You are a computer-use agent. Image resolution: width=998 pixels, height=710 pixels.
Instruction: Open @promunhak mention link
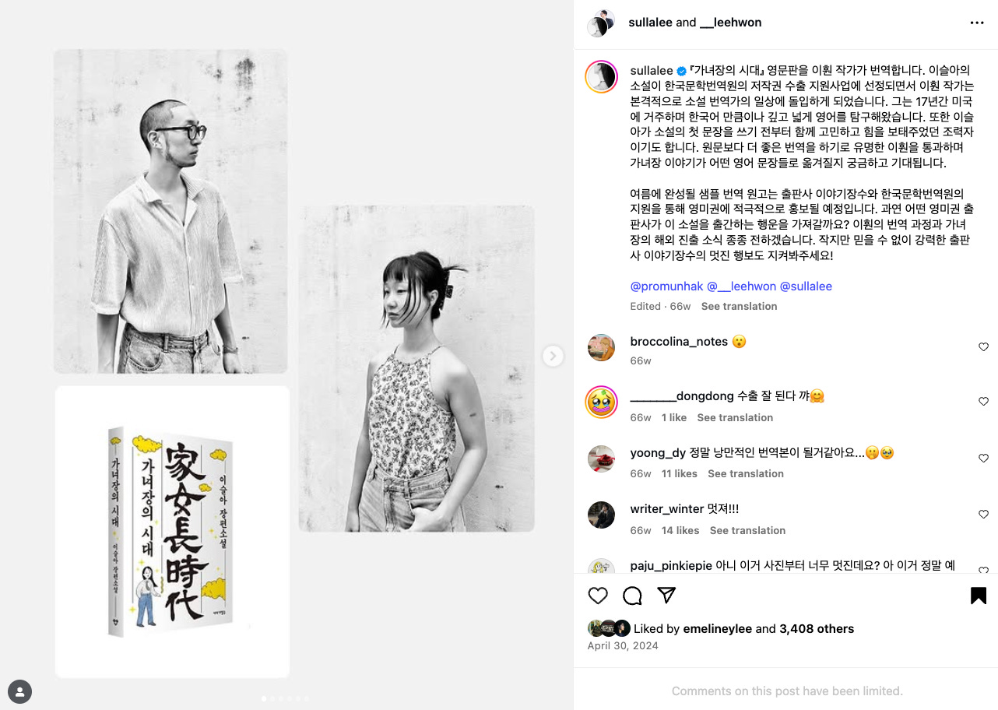(666, 286)
